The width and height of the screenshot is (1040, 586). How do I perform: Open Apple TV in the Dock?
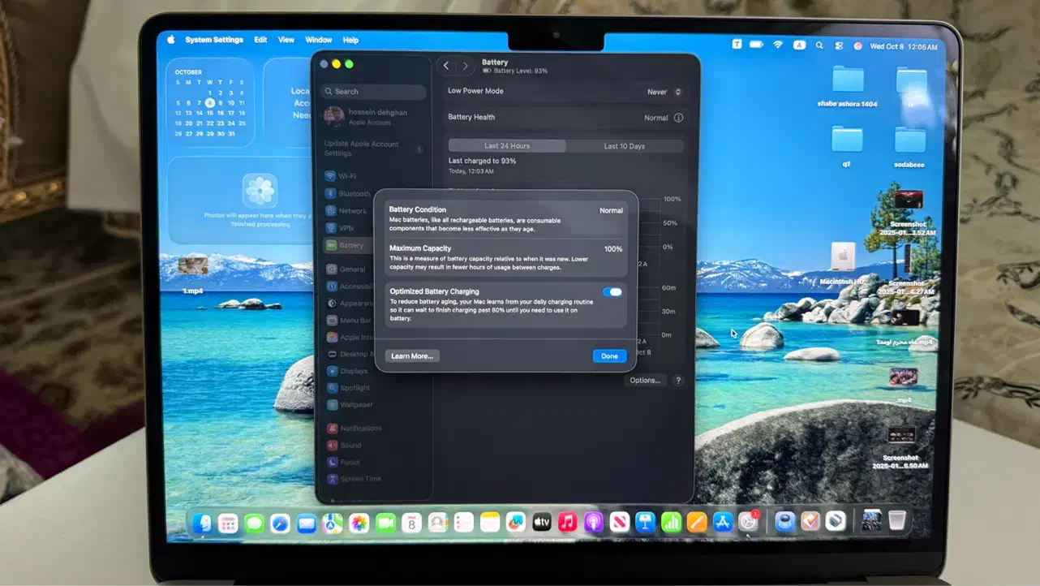(x=541, y=523)
